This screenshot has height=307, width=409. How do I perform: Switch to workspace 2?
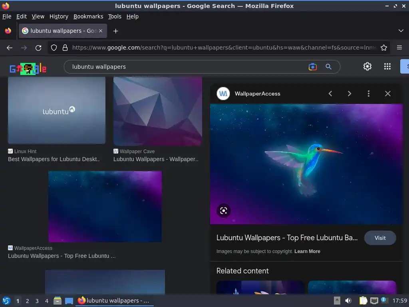tap(28, 301)
